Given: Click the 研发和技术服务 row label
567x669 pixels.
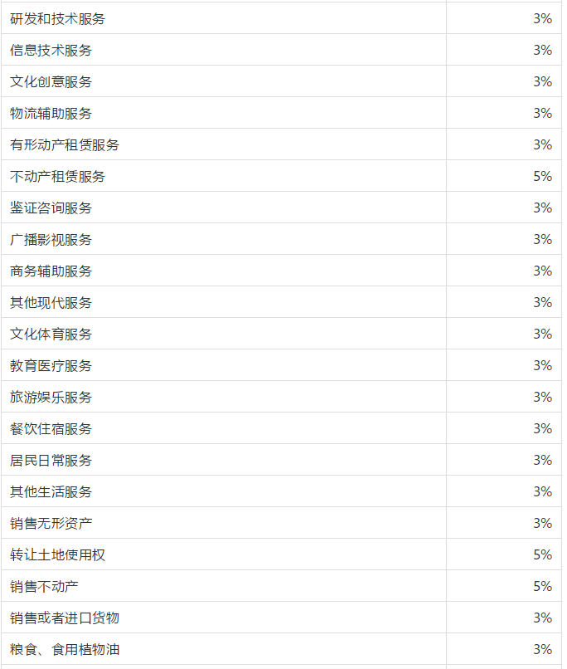Looking at the screenshot, I should click(x=58, y=18).
